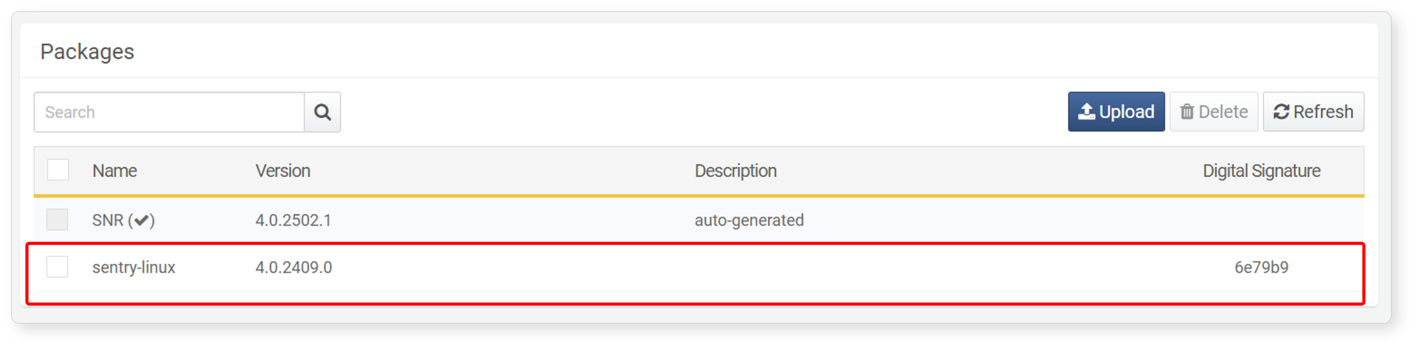Focus the Search input field
The width and height of the screenshot is (1415, 347).
[169, 112]
